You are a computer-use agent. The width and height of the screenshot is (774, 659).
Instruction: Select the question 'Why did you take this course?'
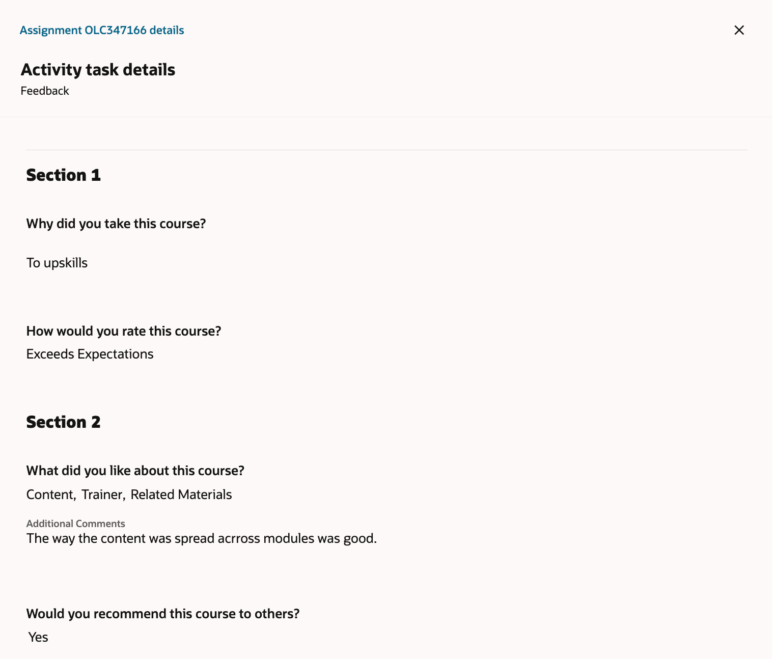pos(116,224)
